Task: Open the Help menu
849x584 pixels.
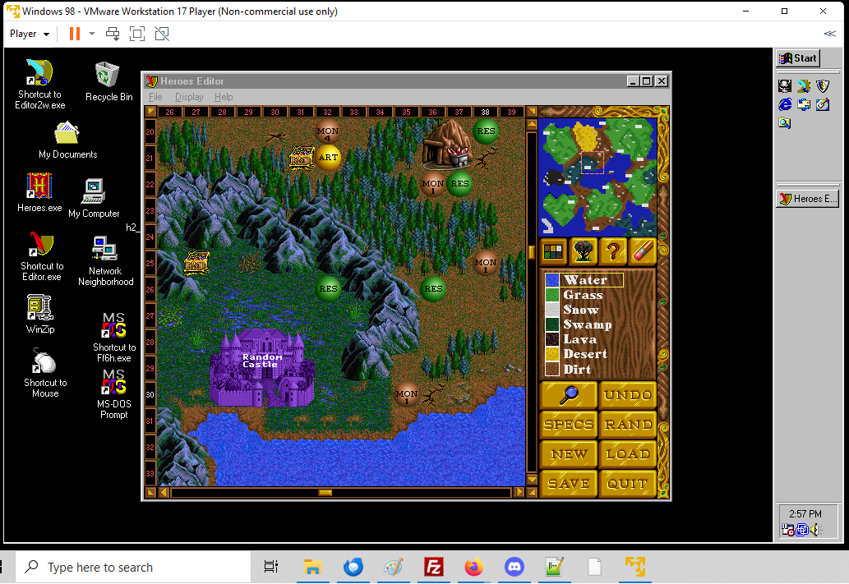Action: tap(224, 97)
